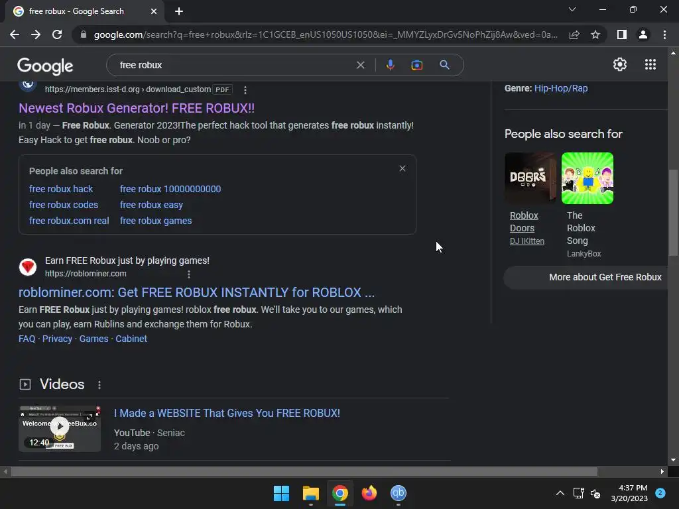Click scrollbar down arrow

pos(673,460)
